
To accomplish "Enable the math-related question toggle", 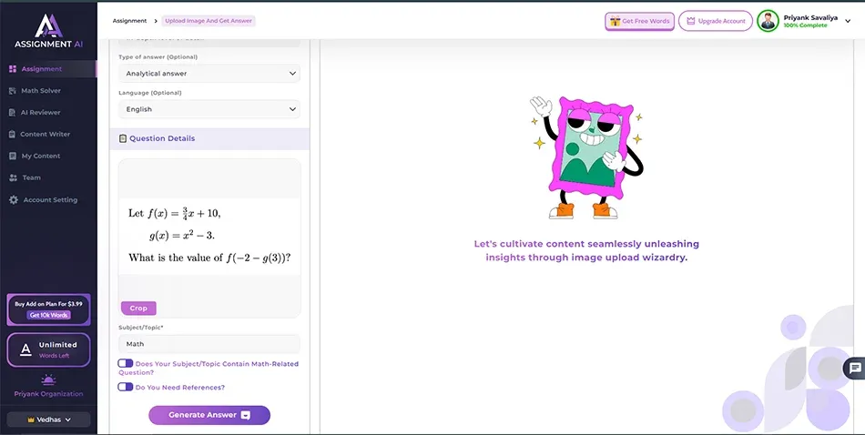I will tap(126, 364).
